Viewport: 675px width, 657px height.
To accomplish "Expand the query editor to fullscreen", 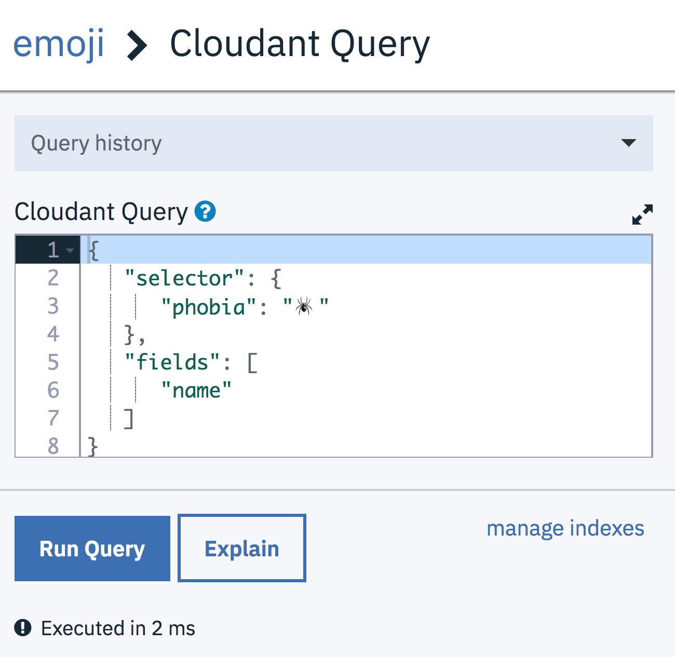I will 642,214.
